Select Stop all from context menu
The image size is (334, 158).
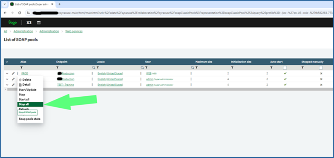tap(30, 104)
